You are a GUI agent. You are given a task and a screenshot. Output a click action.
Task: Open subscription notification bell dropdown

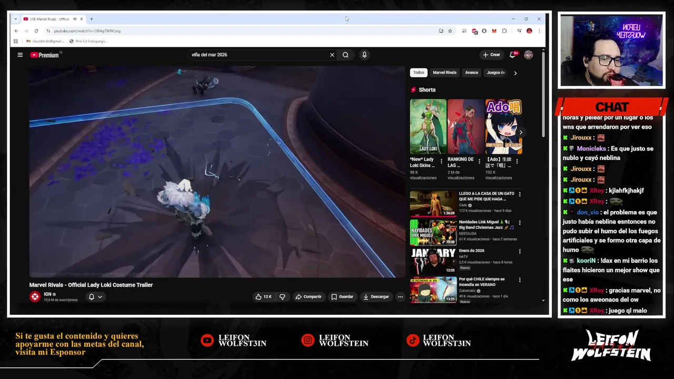(x=95, y=297)
